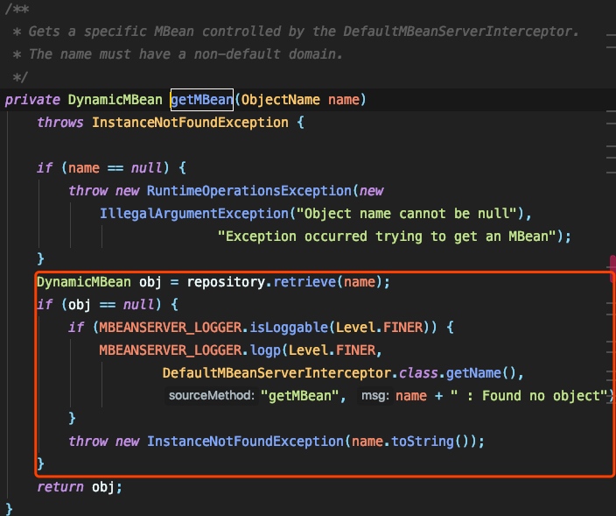Click the 'retrieve' method call
This screenshot has width=616, height=516.
coord(304,282)
